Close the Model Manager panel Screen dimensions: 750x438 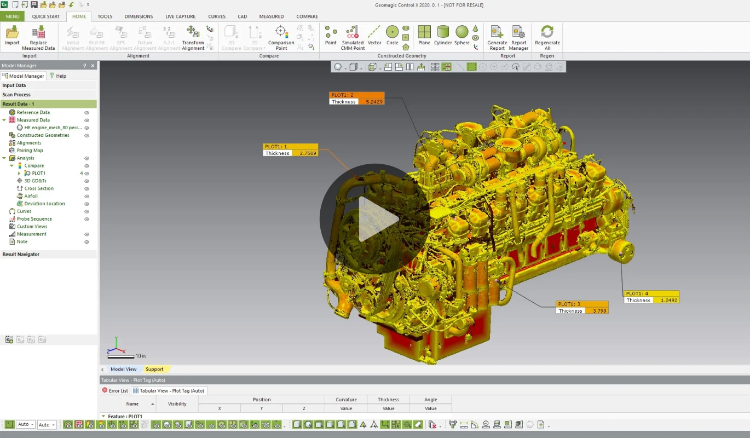point(93,66)
